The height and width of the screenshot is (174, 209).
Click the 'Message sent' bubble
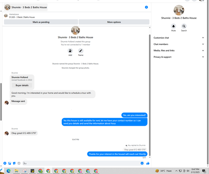coord(18,101)
